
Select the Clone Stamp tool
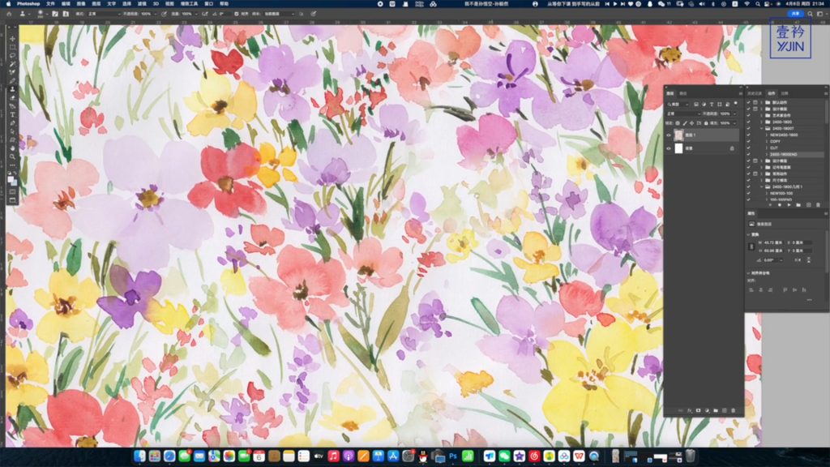pos(12,90)
